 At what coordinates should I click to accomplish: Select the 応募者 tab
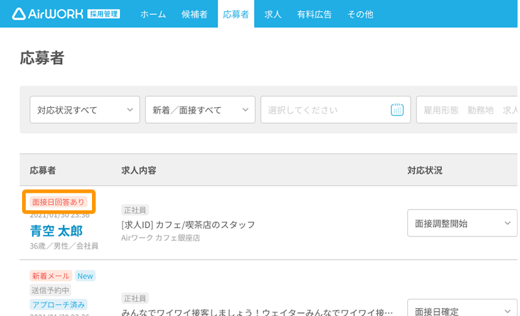tap(236, 14)
